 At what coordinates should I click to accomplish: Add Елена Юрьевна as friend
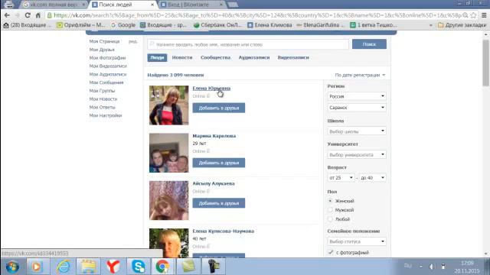click(219, 108)
